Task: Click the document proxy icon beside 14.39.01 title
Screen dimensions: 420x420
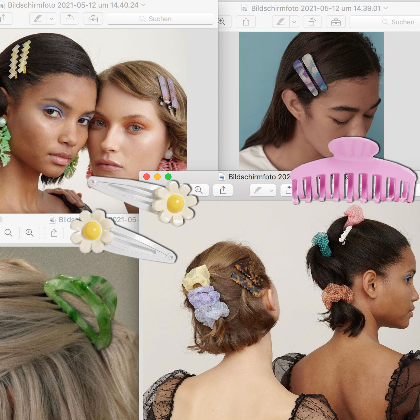Action: [245, 8]
